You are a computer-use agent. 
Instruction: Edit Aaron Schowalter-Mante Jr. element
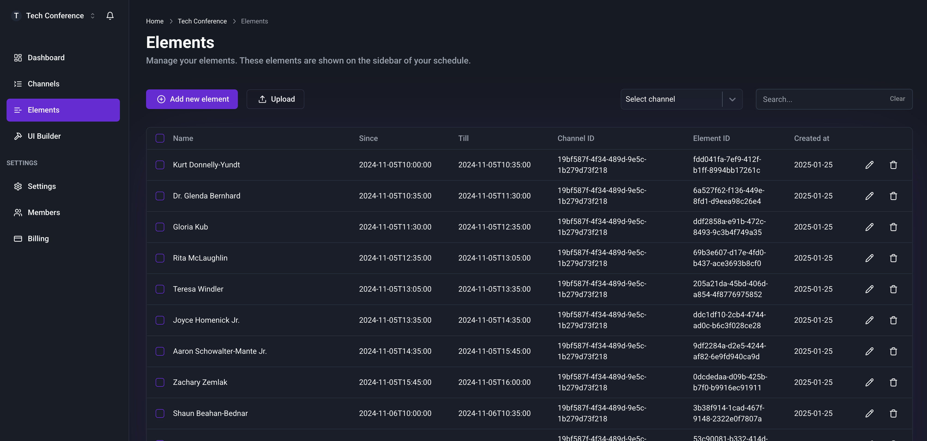click(869, 351)
